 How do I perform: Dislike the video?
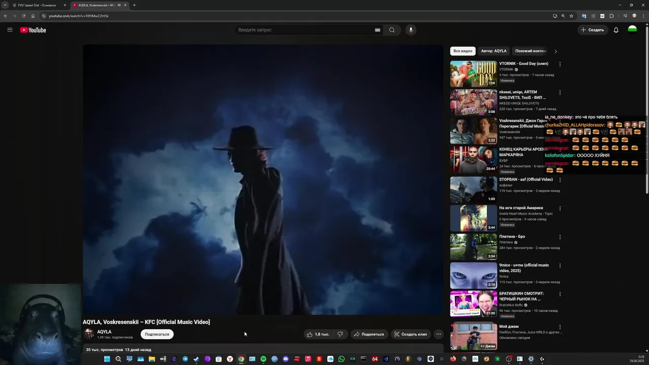tap(340, 334)
